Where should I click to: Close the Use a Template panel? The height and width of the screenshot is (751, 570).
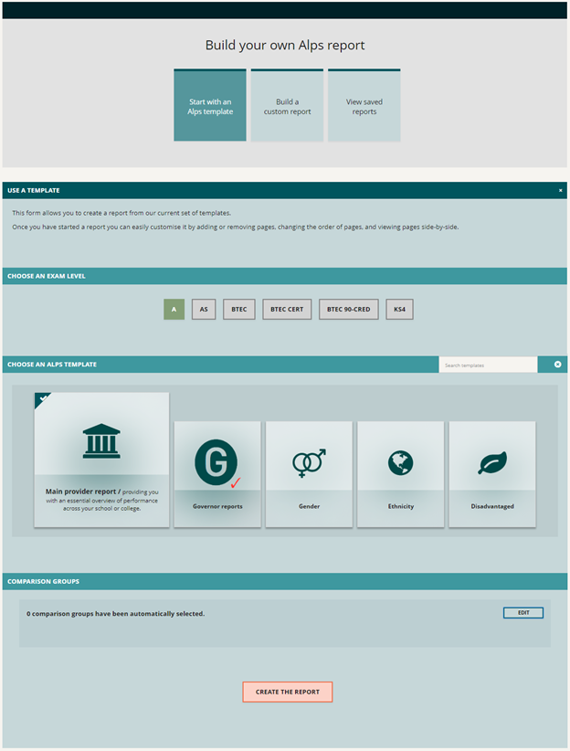point(561,191)
